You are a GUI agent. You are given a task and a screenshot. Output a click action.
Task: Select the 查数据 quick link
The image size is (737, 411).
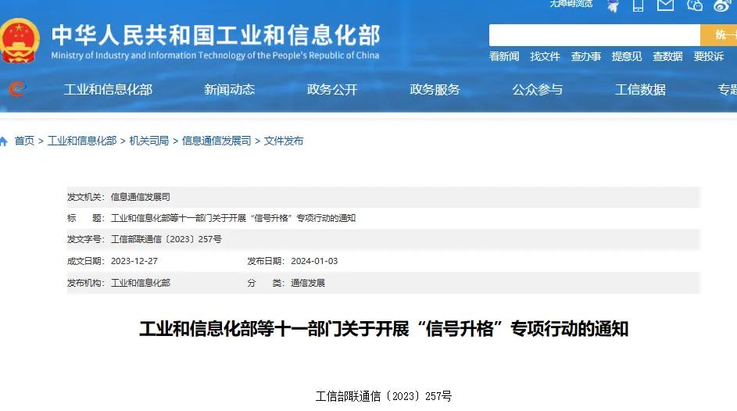667,56
